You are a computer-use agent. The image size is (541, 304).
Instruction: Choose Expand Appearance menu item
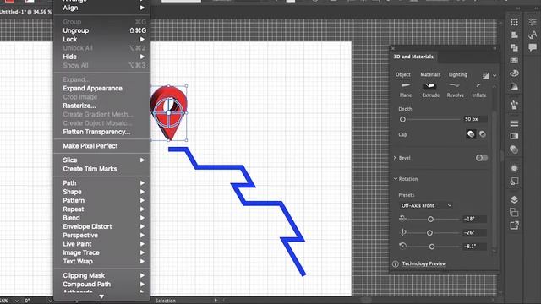pos(102,88)
